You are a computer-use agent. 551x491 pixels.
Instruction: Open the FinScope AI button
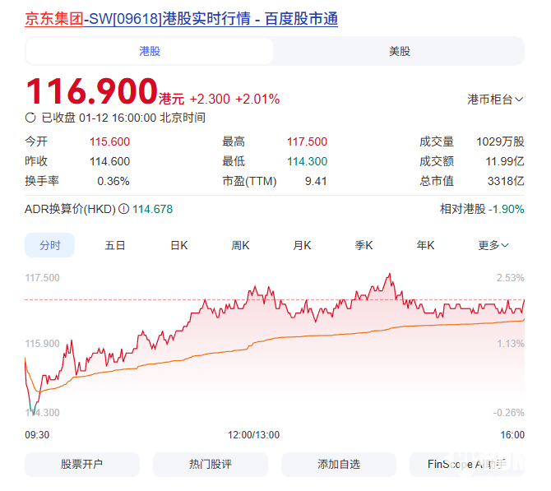[466, 464]
